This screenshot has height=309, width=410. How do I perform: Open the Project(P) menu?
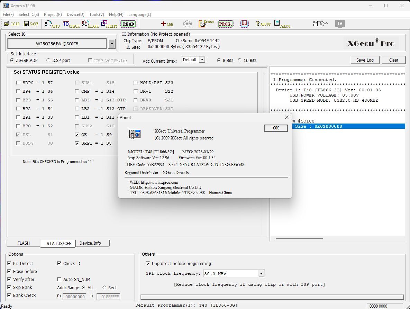(53, 15)
